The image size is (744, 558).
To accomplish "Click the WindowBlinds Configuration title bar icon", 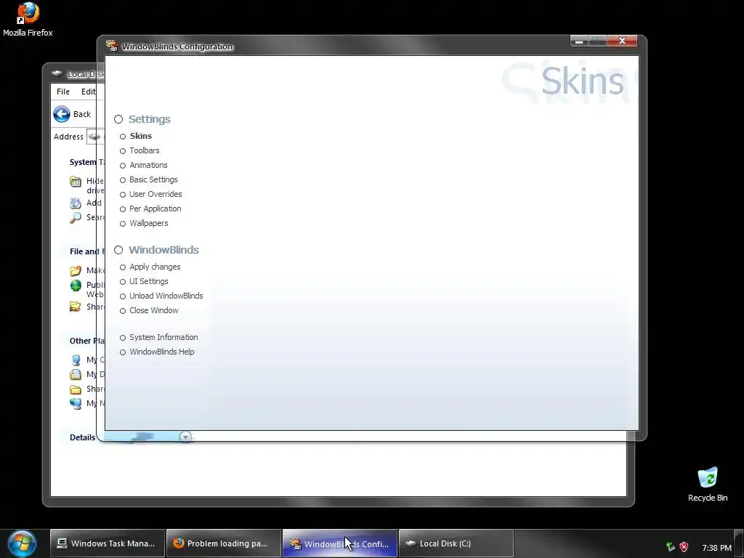I will (112, 46).
